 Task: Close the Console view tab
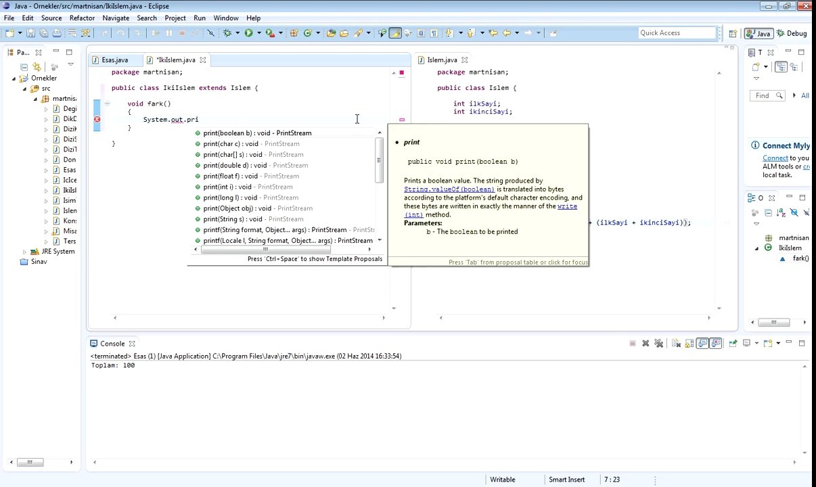pyautogui.click(x=132, y=344)
